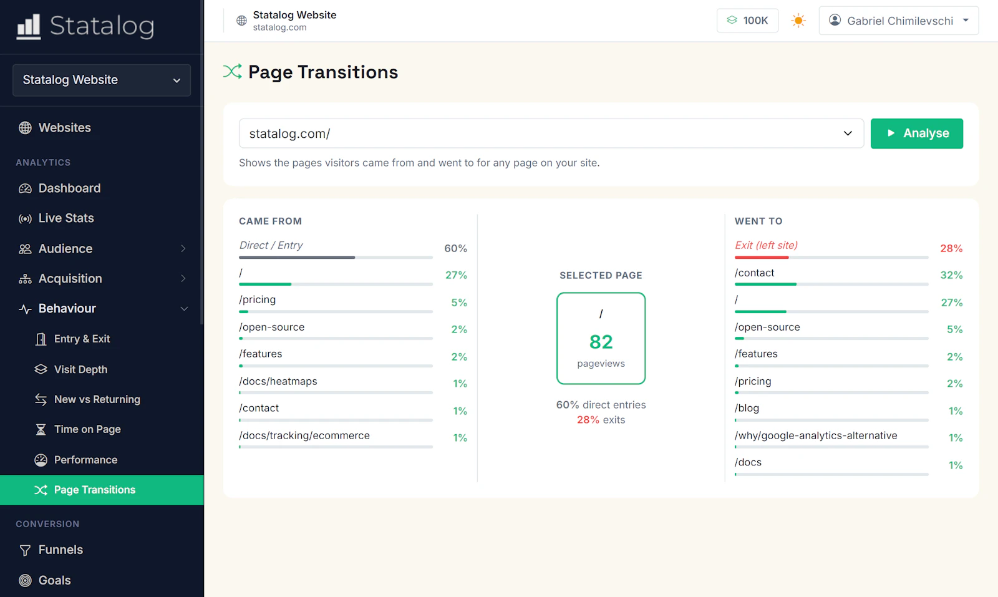Click the sidebar scrollbar

pos(201,162)
